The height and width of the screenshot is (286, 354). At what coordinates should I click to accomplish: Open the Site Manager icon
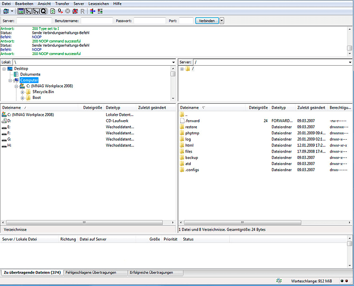(5, 11)
